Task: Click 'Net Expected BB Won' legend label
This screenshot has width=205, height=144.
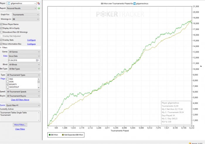Action: tap(74, 135)
